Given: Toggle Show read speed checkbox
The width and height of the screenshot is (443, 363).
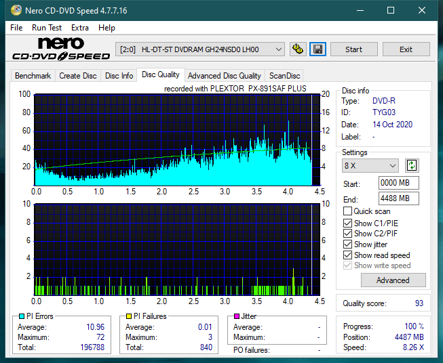Looking at the screenshot, I should click(x=347, y=255).
